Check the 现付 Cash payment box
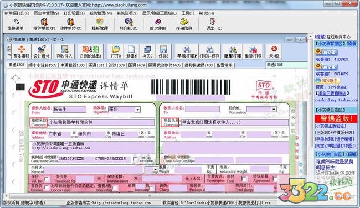 click(x=244, y=179)
